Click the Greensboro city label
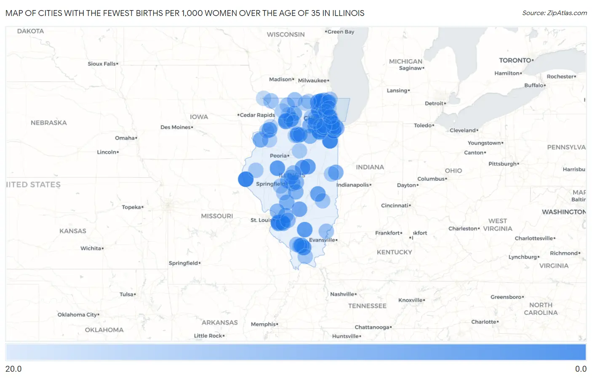Image resolution: width=592 pixels, height=378 pixels. tap(506, 297)
